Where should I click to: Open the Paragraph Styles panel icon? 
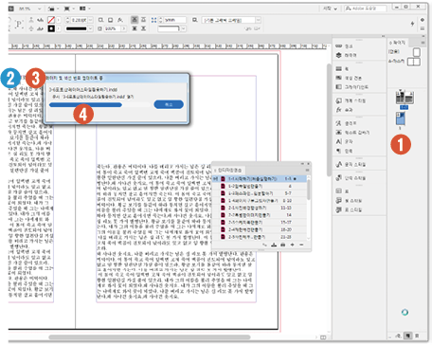point(339,178)
